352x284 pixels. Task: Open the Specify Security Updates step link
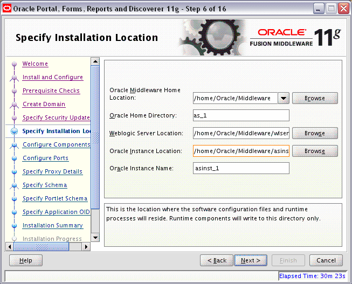(x=57, y=117)
